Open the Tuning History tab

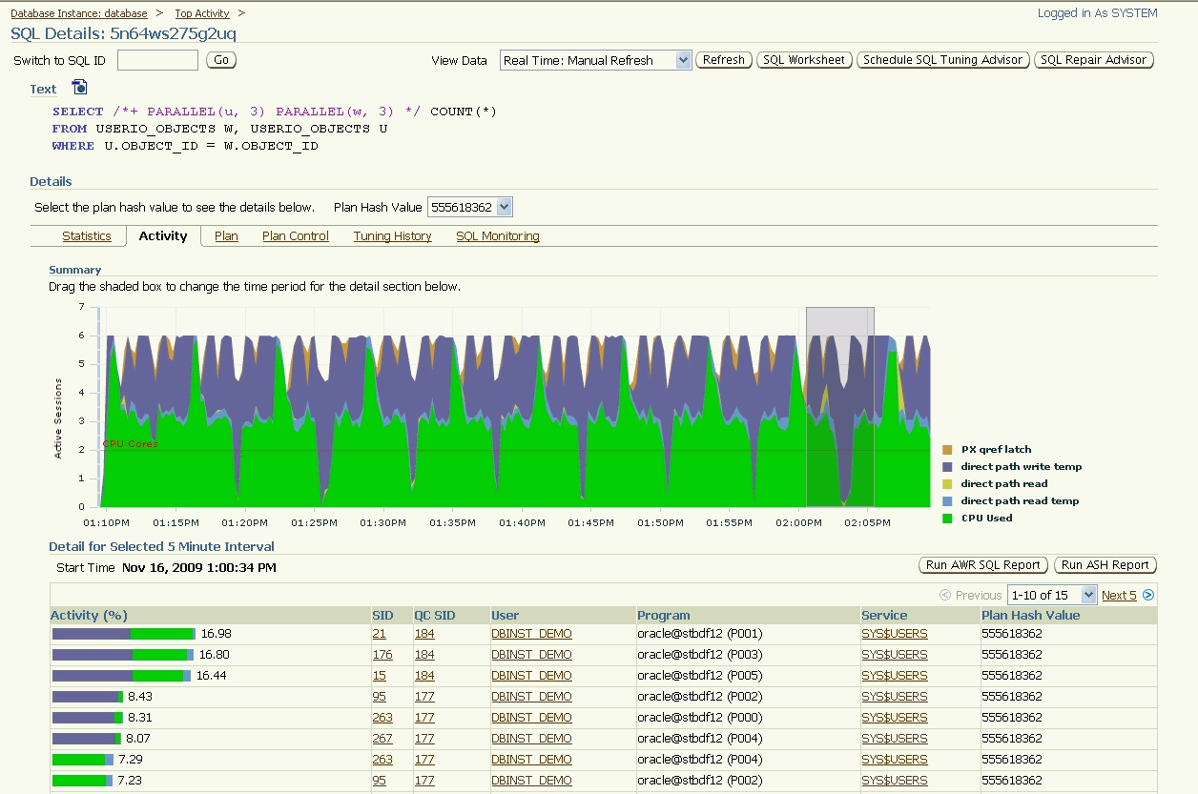[x=392, y=236]
